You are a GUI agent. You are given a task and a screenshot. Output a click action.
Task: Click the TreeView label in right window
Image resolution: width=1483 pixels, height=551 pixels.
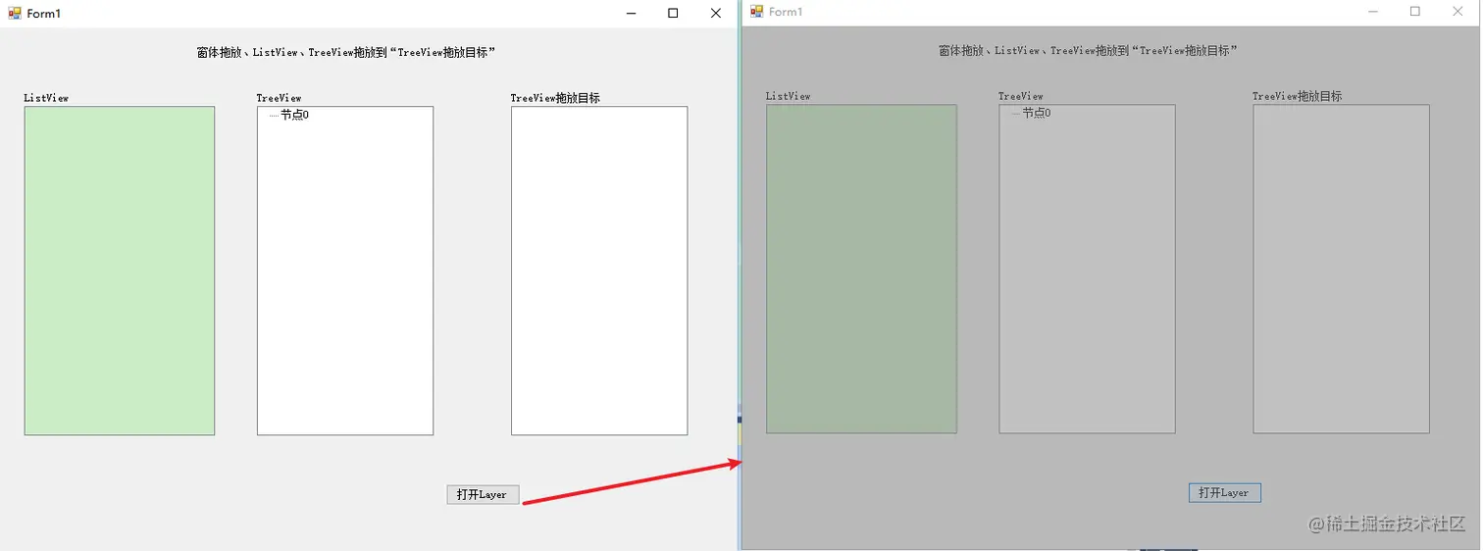(x=1021, y=96)
